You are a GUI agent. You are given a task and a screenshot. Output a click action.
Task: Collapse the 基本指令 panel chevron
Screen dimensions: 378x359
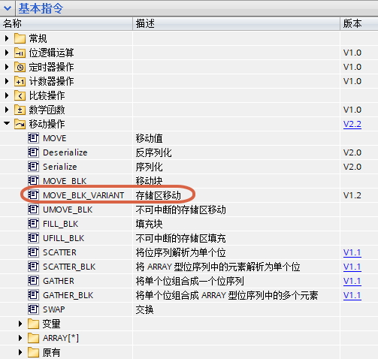point(8,8)
